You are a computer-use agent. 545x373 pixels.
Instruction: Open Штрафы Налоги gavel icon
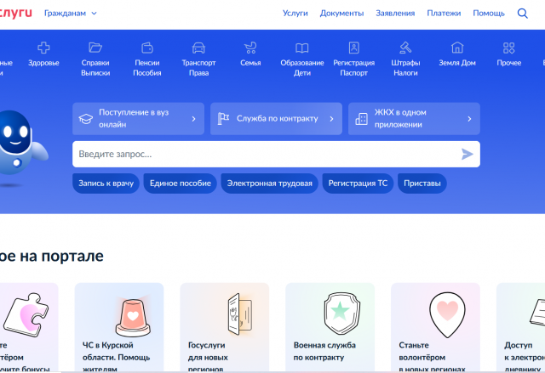405,48
